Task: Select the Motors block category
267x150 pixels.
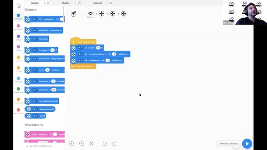Action: click(18, 17)
